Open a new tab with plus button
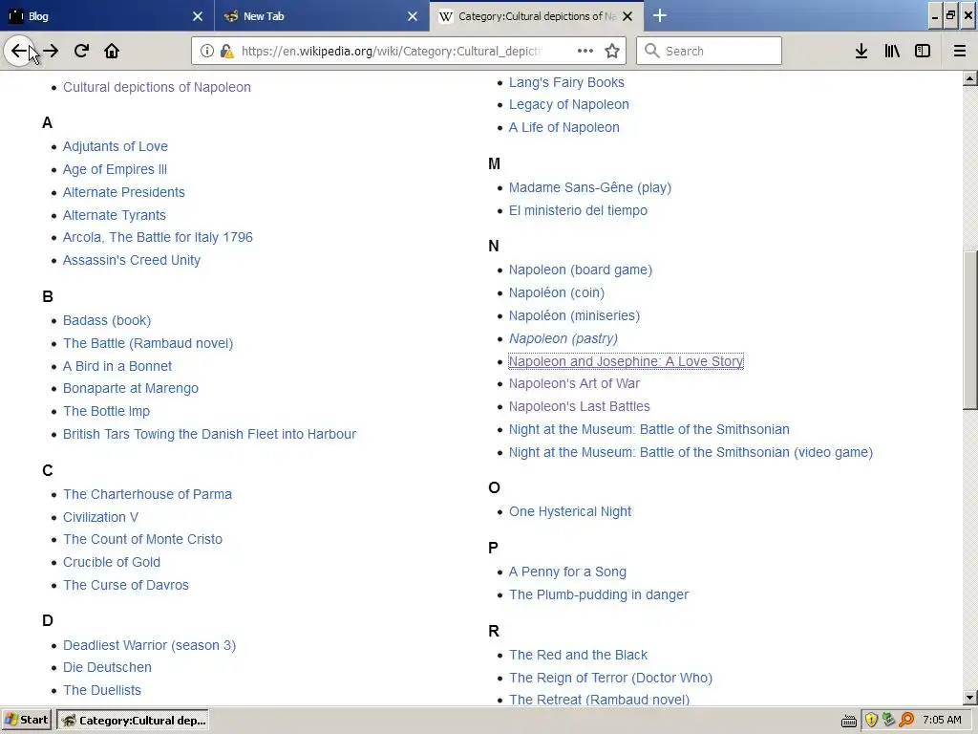Screen dimensions: 978x734 660,15
